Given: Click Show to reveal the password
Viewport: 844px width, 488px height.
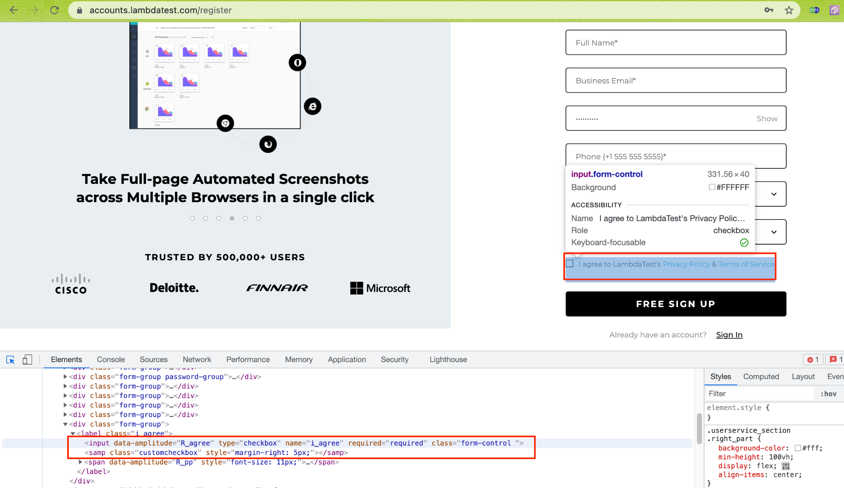Looking at the screenshot, I should coord(767,118).
